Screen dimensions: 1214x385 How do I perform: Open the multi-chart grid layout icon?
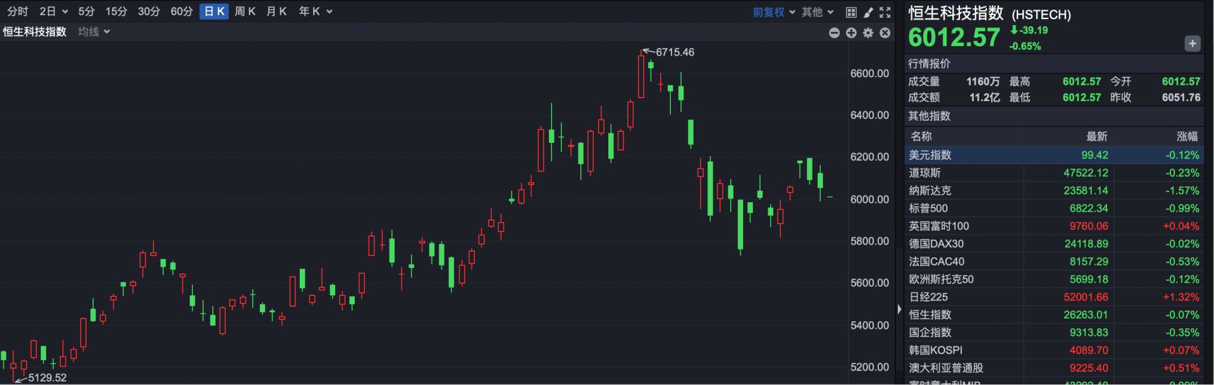click(851, 12)
